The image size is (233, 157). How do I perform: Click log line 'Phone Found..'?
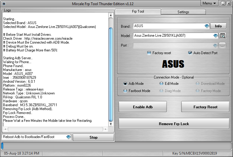coord(14,66)
